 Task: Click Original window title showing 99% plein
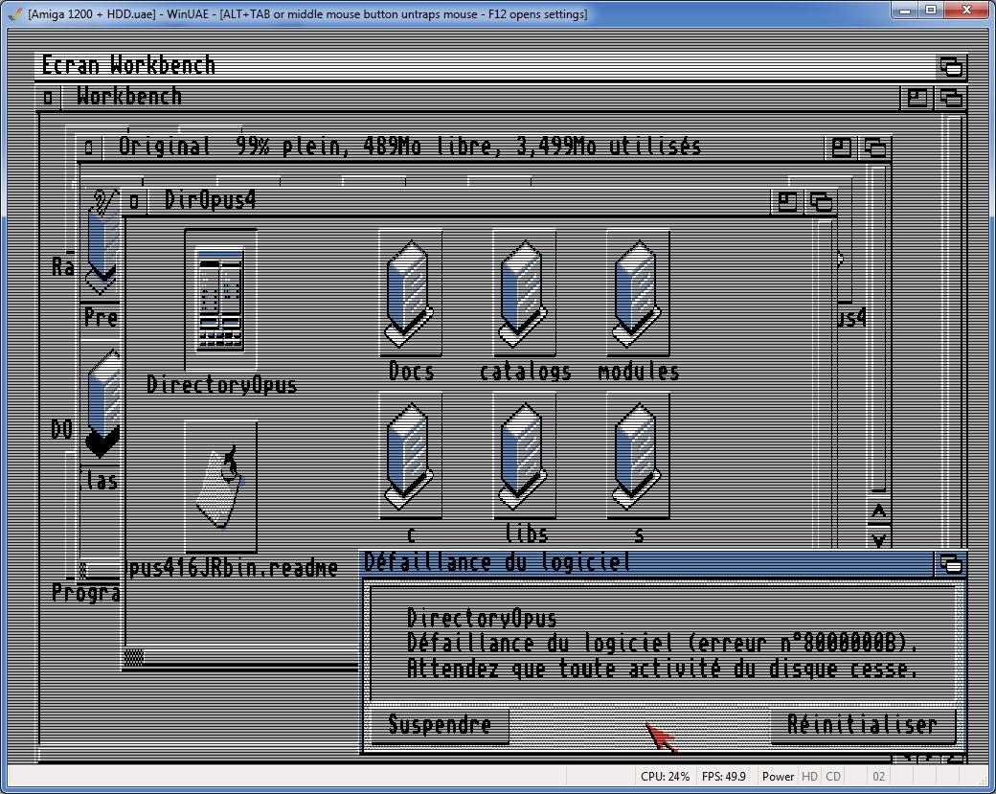click(410, 147)
